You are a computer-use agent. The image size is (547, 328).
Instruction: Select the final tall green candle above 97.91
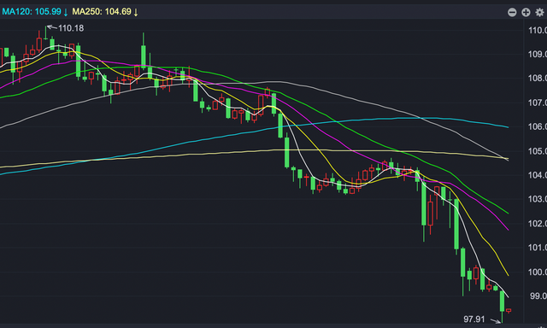click(502, 302)
